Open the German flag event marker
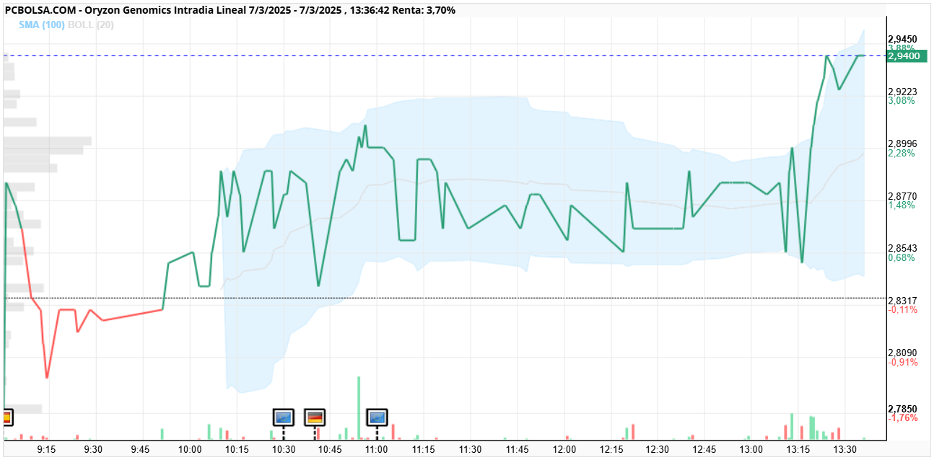Image resolution: width=934 pixels, height=460 pixels. (315, 417)
